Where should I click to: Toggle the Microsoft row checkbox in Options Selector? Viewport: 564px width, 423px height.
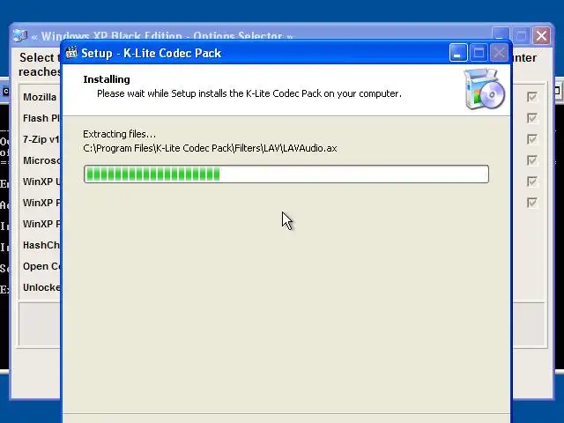[532, 160]
